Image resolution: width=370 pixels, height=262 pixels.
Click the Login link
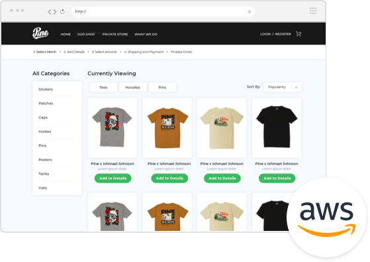(265, 34)
